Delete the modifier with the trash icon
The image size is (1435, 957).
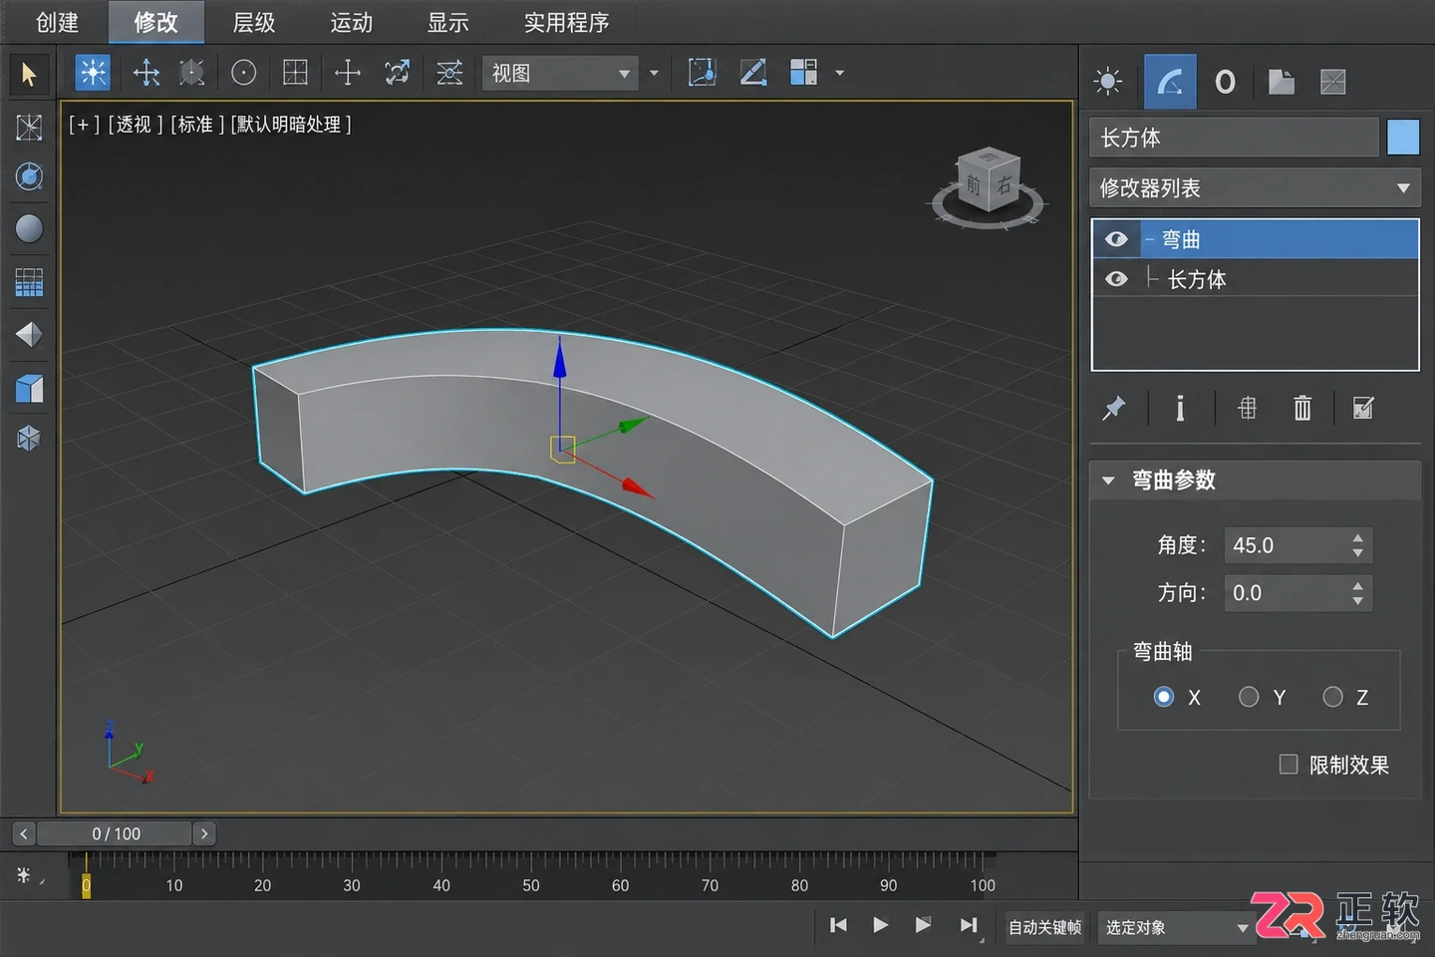[1302, 408]
